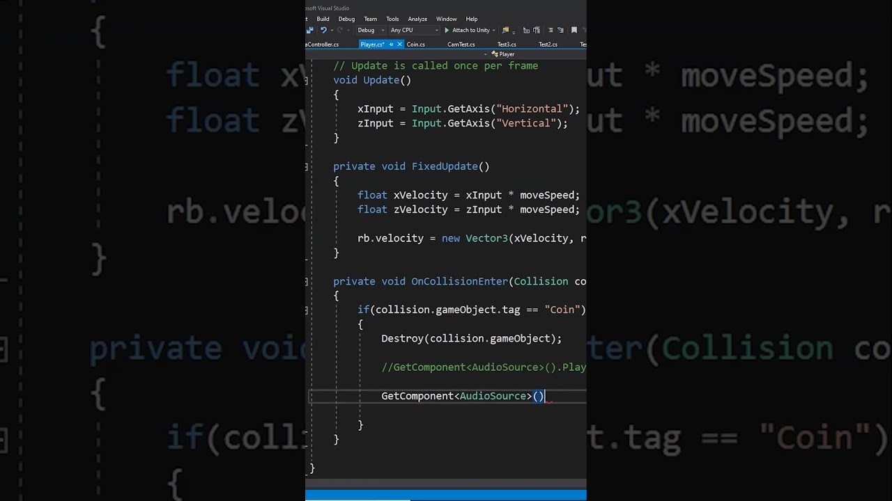Click the Destroy(collision.gameObject) call
Screen dimensions: 892x501
[471, 338]
